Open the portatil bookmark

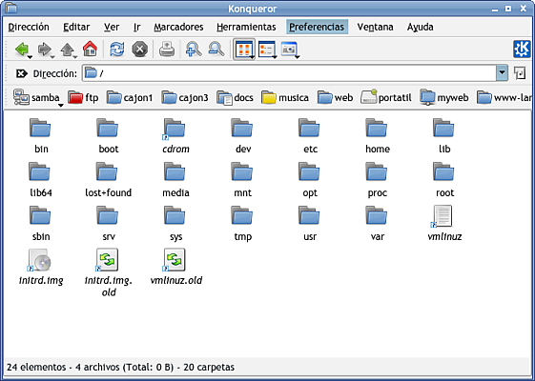point(386,98)
